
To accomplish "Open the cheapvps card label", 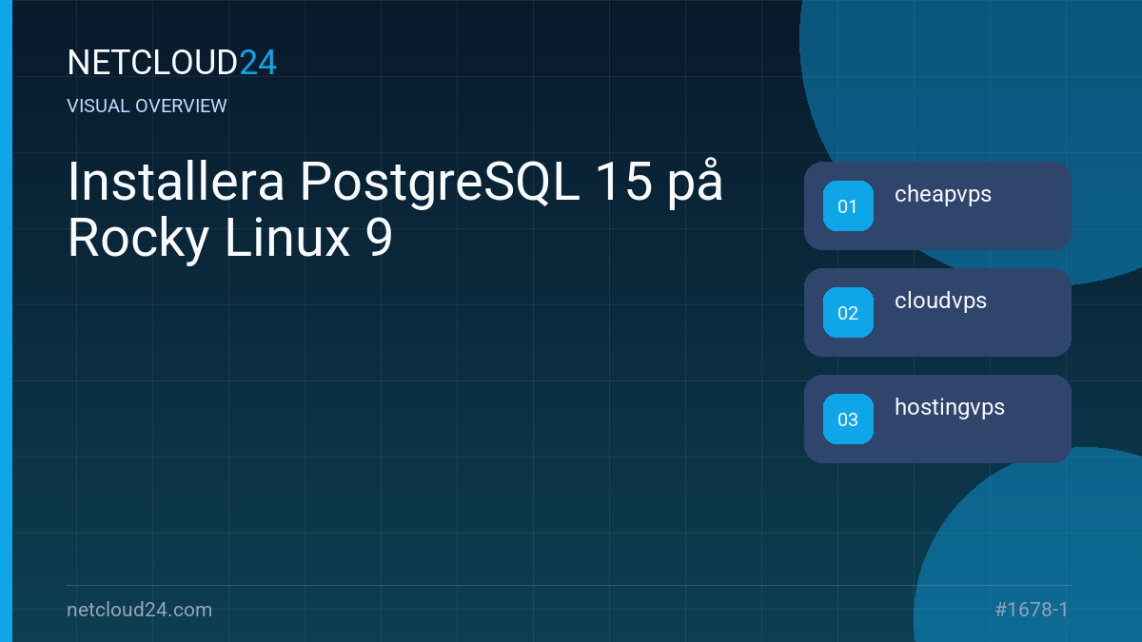I will tap(943, 195).
